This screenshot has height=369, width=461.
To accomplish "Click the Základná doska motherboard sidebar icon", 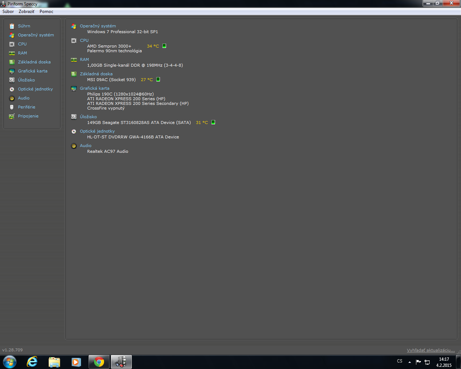I will [12, 62].
